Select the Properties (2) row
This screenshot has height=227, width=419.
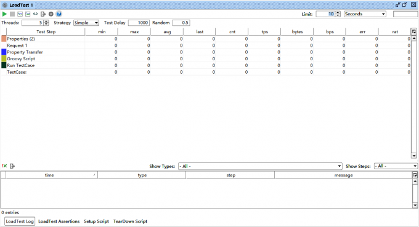[206, 39]
